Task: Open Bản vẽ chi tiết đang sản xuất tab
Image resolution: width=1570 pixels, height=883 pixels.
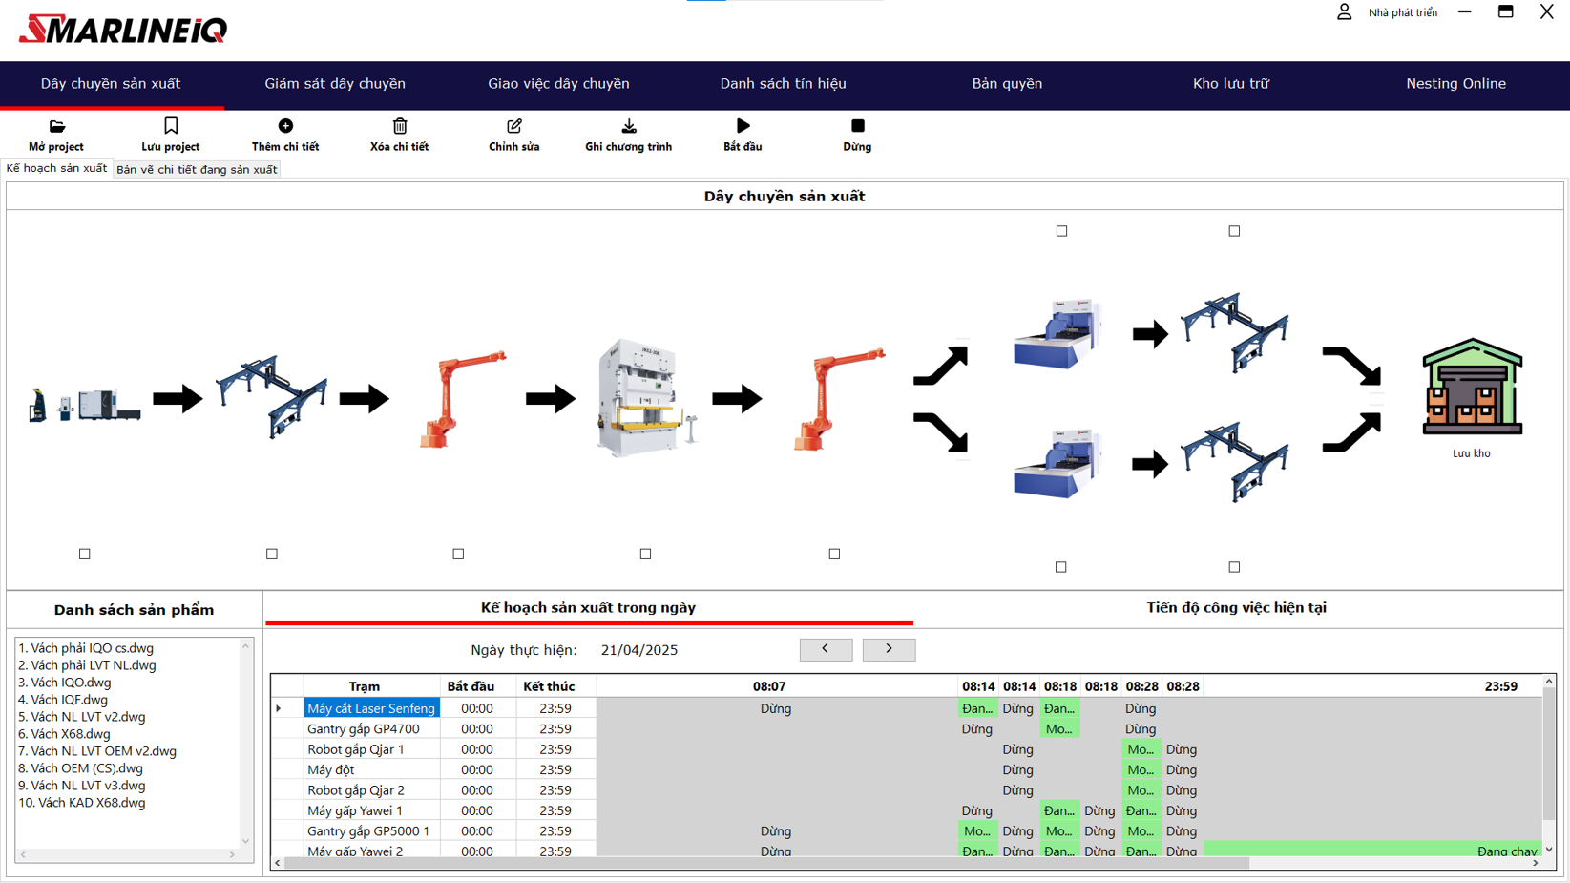Action: click(x=197, y=170)
